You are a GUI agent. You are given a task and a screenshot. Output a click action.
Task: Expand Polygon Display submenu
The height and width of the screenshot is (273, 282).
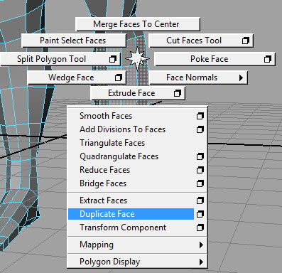click(137, 262)
